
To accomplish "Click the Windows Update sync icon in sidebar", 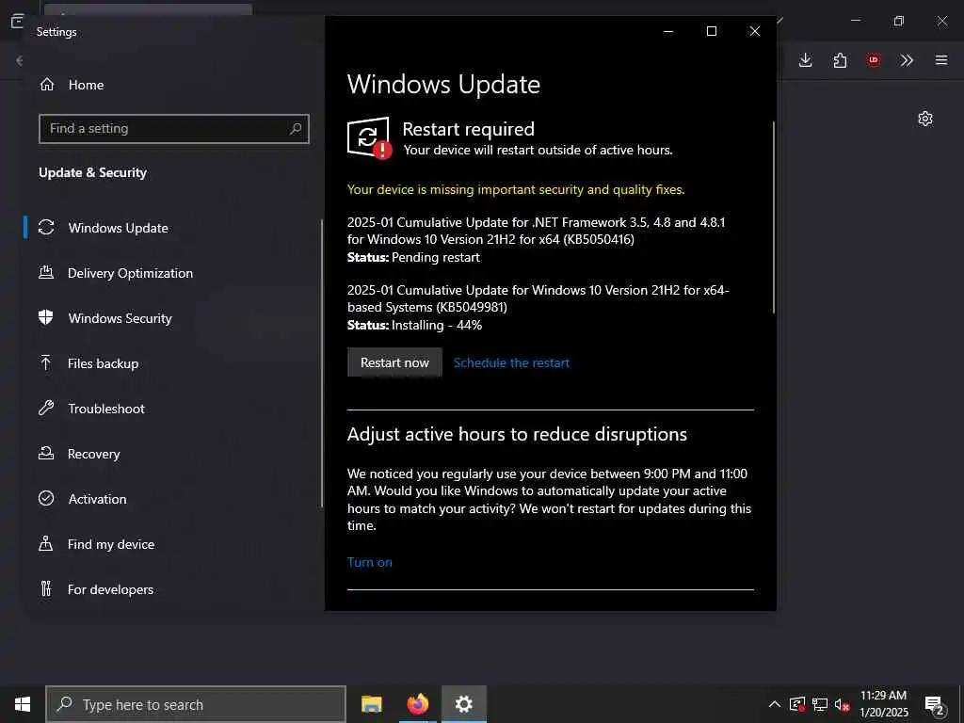I will tap(46, 228).
